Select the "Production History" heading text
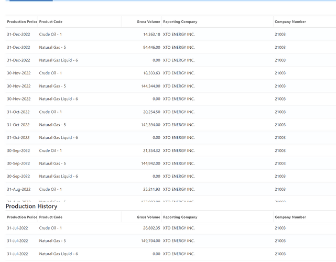336x262 pixels. coord(31,206)
